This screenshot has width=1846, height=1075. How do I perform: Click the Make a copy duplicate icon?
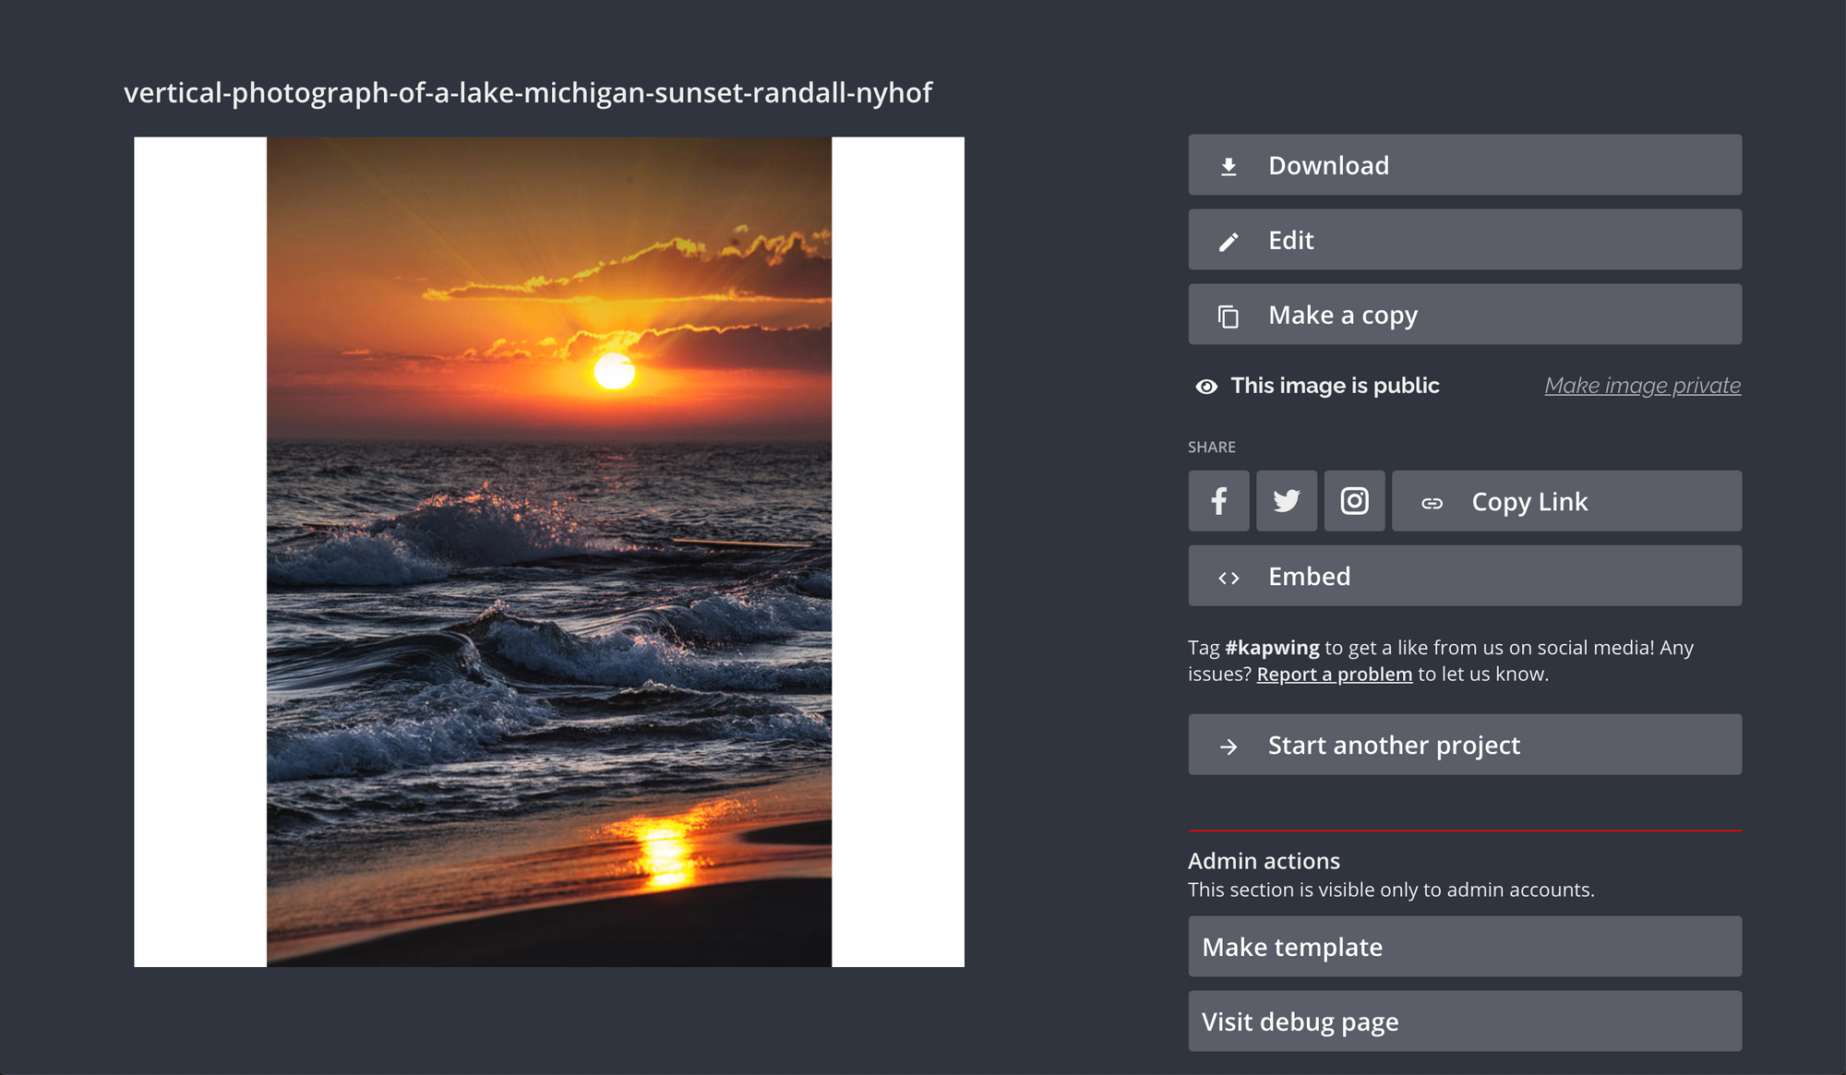[1229, 317]
